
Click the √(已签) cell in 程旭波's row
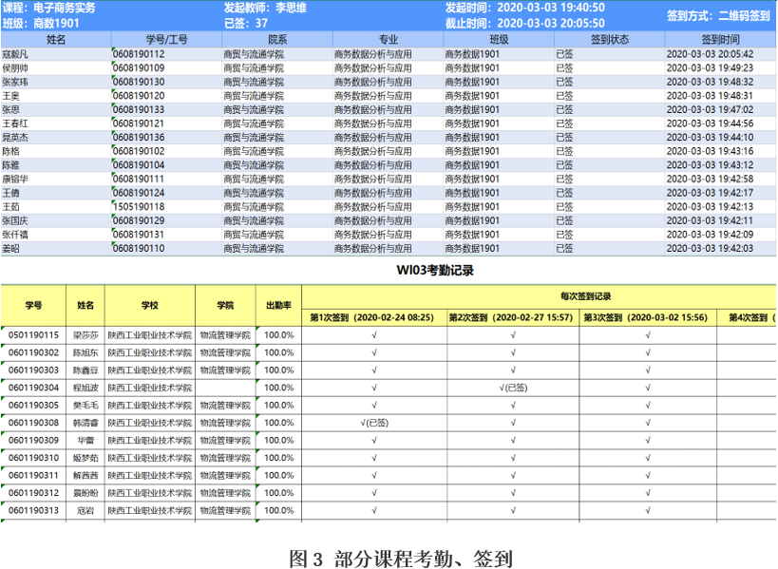point(513,388)
